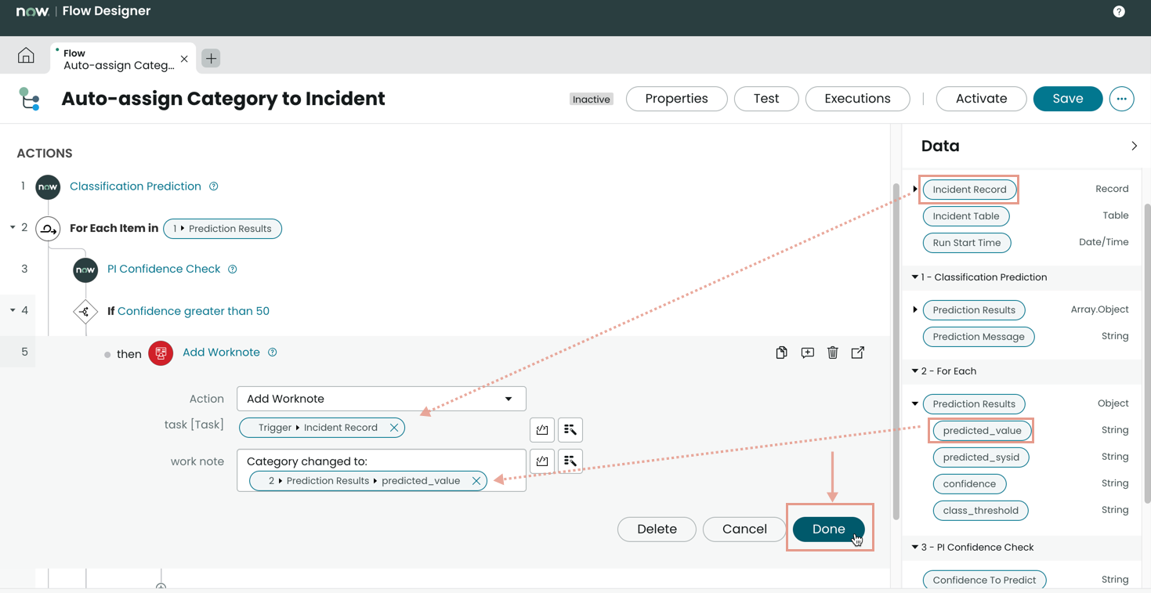The height and width of the screenshot is (593, 1151).
Task: Open Add Worknote action link
Action: pyautogui.click(x=221, y=353)
